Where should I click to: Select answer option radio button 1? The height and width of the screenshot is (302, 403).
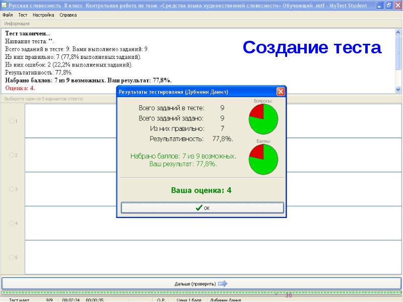pos(11,121)
